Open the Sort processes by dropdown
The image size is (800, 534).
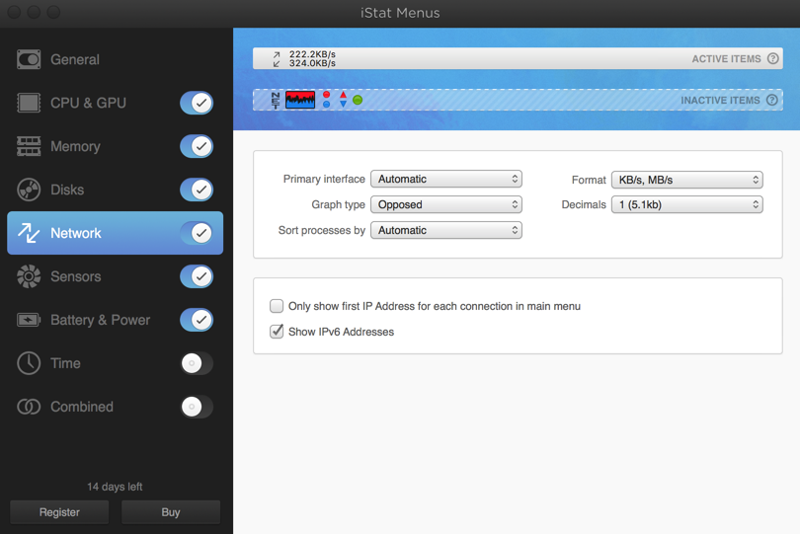tap(445, 230)
